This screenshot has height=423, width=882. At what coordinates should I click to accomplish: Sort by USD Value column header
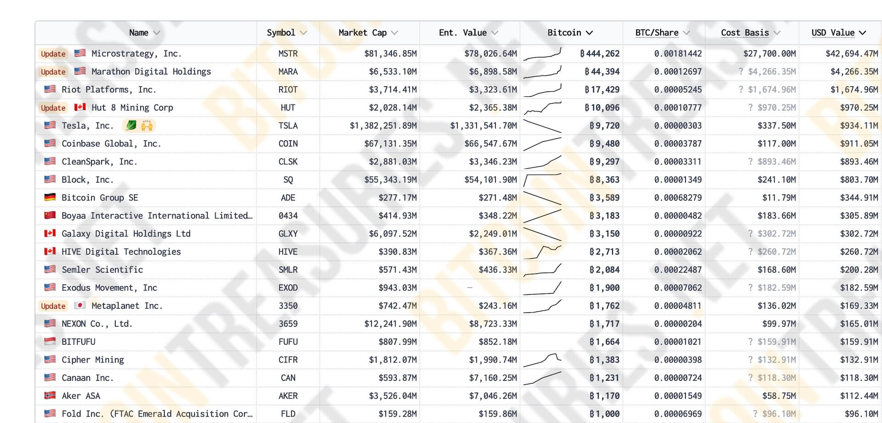click(x=838, y=33)
